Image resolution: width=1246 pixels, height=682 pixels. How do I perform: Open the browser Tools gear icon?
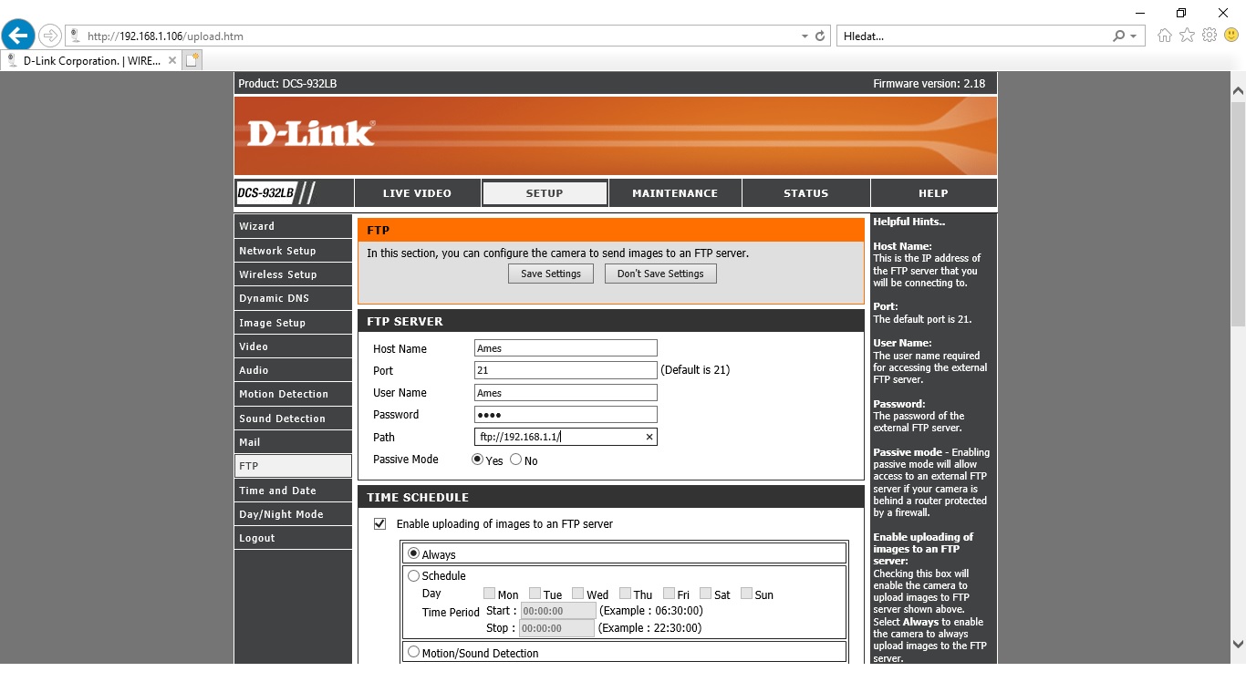pyautogui.click(x=1210, y=36)
